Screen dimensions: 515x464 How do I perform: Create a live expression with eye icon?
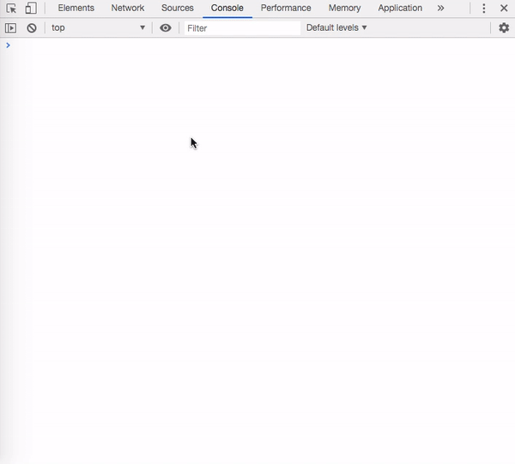point(166,28)
